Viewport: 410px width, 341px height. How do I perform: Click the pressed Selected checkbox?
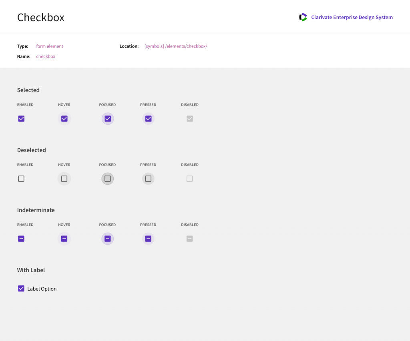click(x=148, y=119)
